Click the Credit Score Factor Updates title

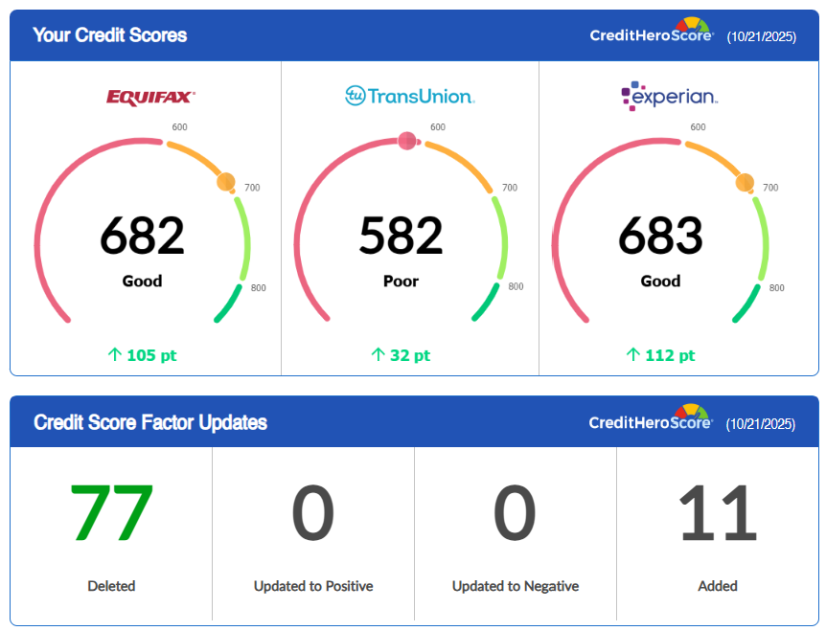(150, 422)
